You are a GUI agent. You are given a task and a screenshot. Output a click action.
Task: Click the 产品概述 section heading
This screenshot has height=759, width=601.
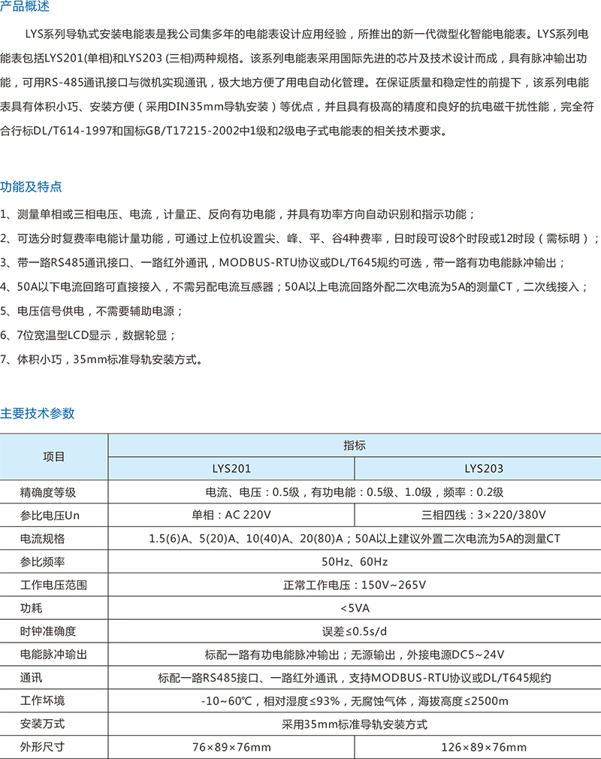click(x=25, y=8)
